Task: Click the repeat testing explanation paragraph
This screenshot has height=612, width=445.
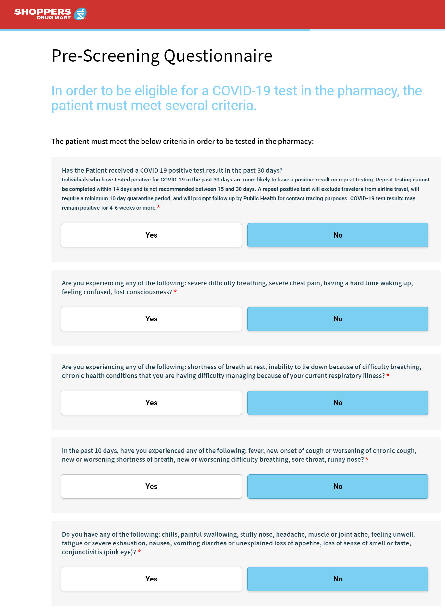Action: tap(245, 194)
